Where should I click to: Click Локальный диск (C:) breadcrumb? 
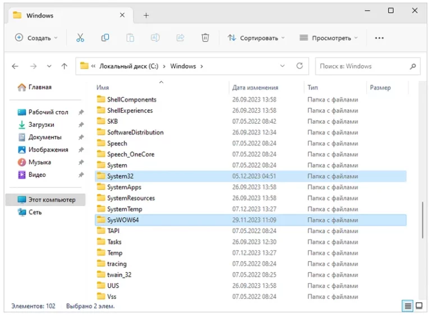coord(129,66)
